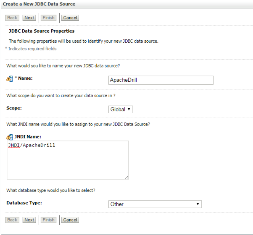
Task: Click the JNDI text area resize handle
Action: pos(127,177)
